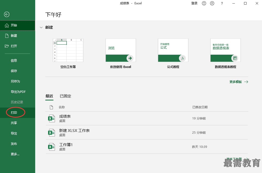Open the 打印 page
This screenshot has width=262, height=173.
point(17,113)
